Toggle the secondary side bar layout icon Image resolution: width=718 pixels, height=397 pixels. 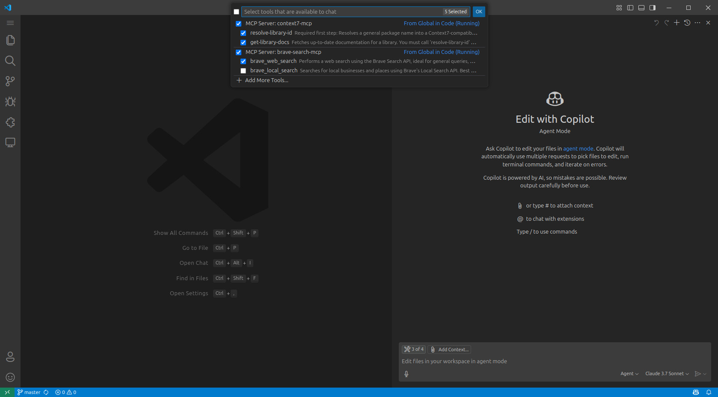tap(653, 8)
